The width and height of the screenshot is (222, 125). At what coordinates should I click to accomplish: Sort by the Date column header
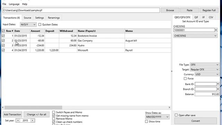tap(22, 31)
